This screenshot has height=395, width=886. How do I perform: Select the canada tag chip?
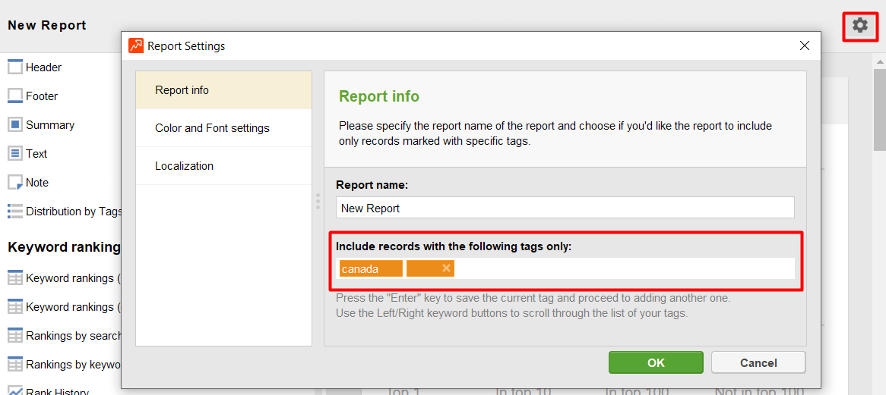pos(371,269)
